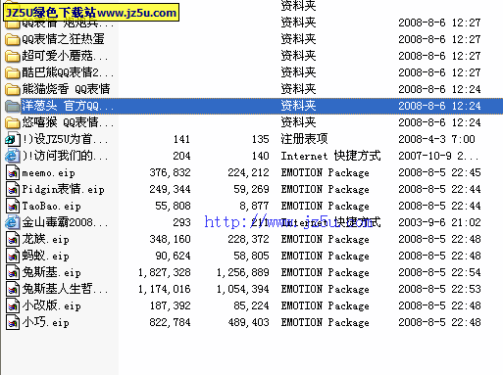Screen dimensions: 503x375
Task: Select the 悠嘻猴 QQ表情 folder icon
Action: 13,122
